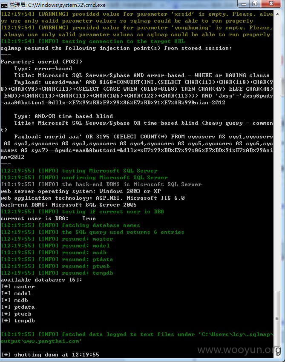Image resolution: width=285 pixels, height=362 pixels.
Task: Click 'Payload: userid=aaa' AND 8168=CONVERT' line
Action: (x=137, y=92)
